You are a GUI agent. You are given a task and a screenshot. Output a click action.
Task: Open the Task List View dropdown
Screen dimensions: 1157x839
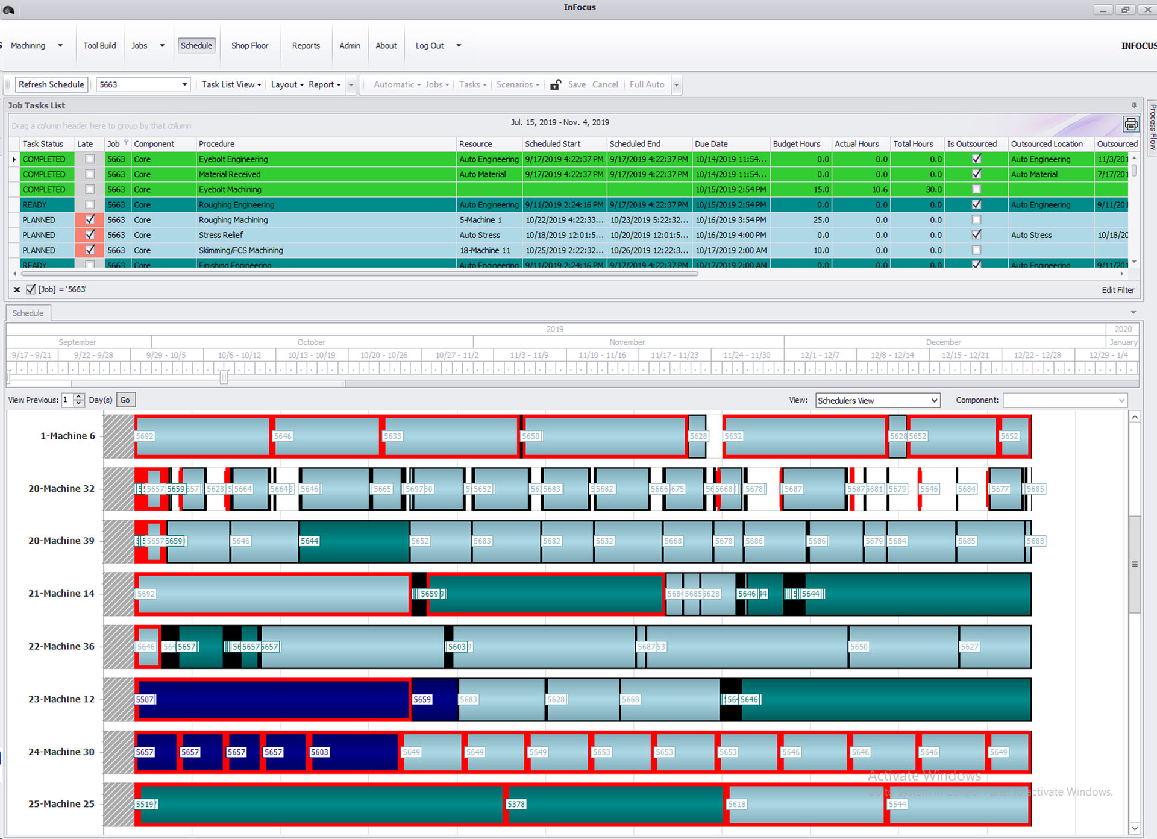coord(231,84)
